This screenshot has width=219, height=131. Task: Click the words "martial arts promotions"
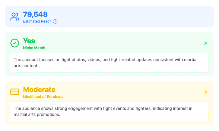coord(37,114)
